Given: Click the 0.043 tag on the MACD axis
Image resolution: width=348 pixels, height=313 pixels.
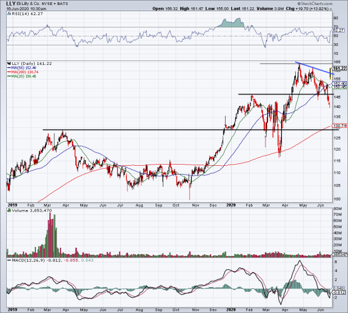Looking at the screenshot, I should 339,289.
